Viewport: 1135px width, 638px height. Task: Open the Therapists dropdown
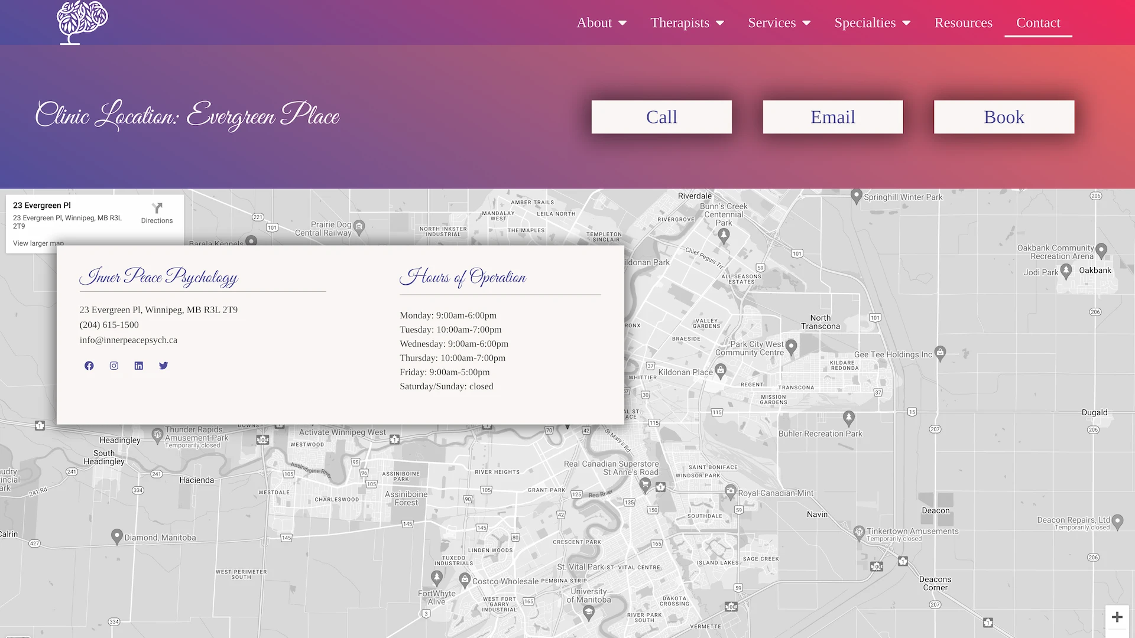point(687,22)
